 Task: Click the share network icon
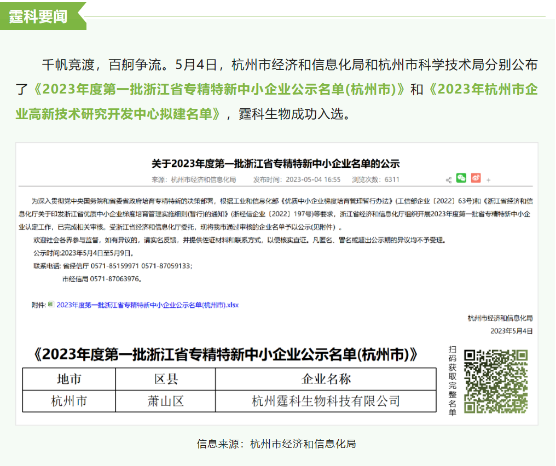pos(449,180)
